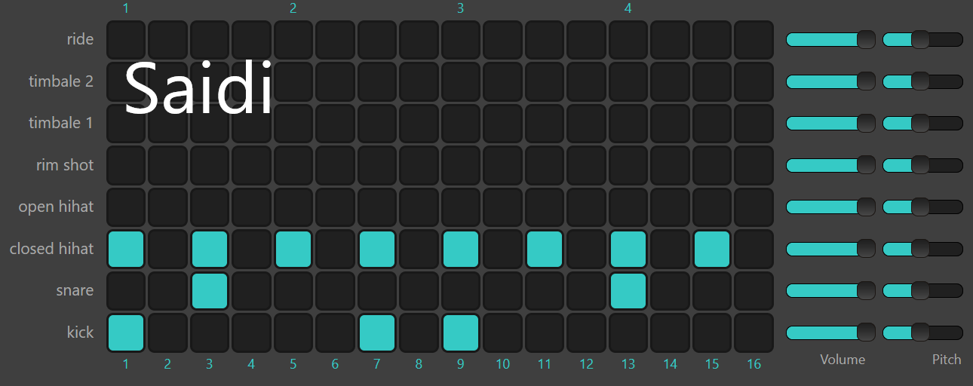Change closed hihat pitch slider
This screenshot has height=386, width=973.
tap(922, 249)
